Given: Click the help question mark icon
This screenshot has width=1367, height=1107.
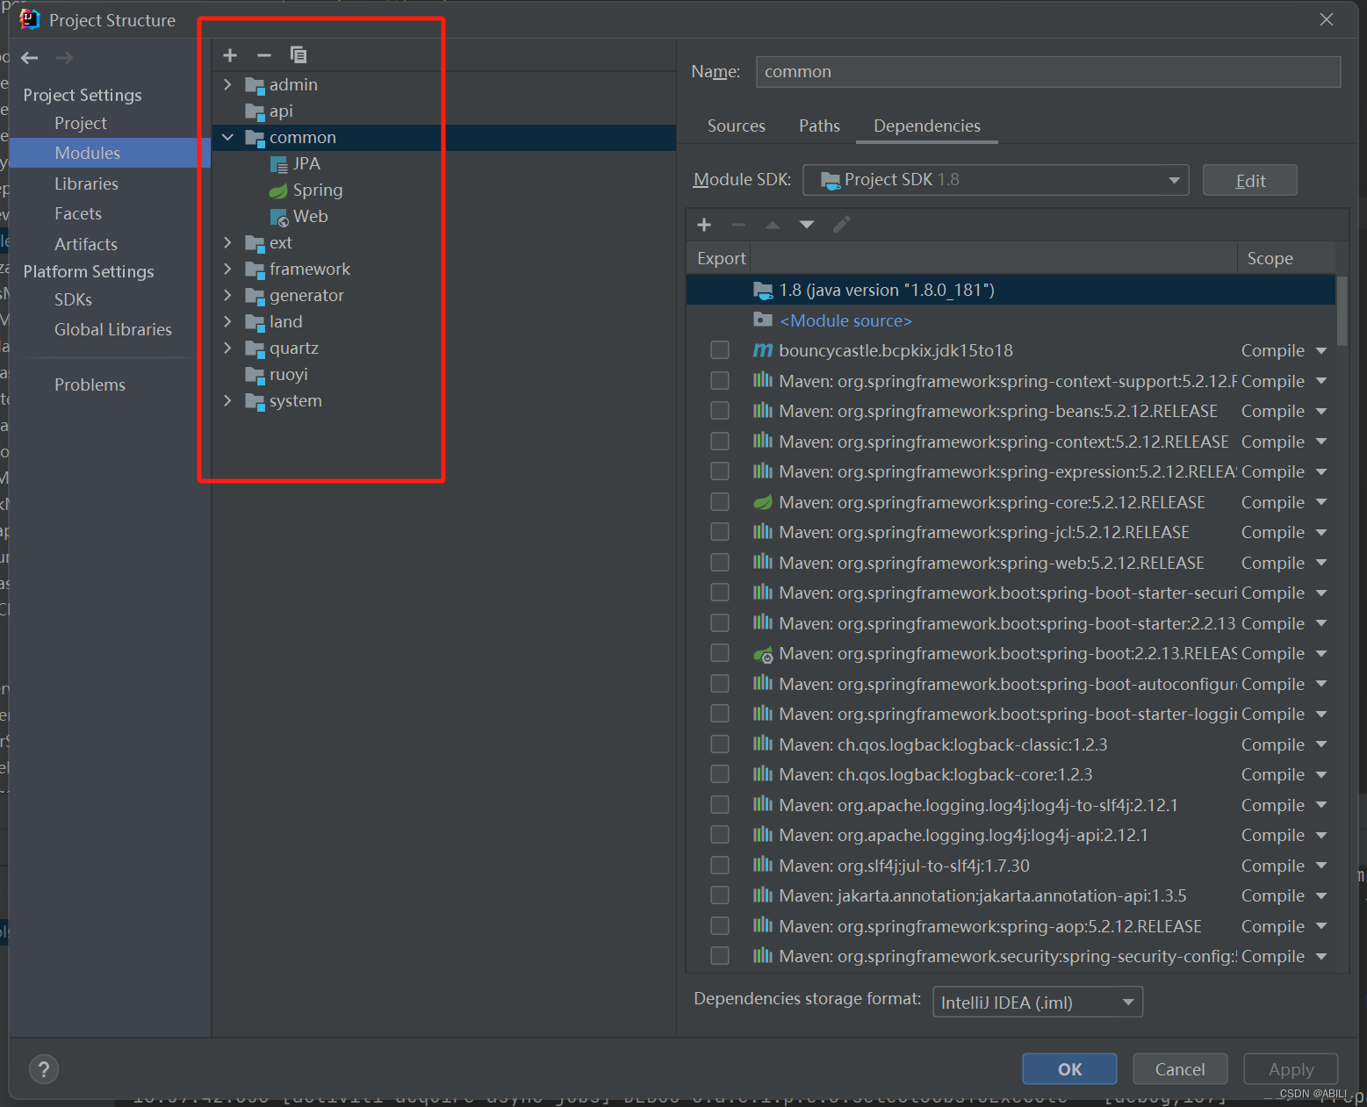Looking at the screenshot, I should [x=43, y=1069].
